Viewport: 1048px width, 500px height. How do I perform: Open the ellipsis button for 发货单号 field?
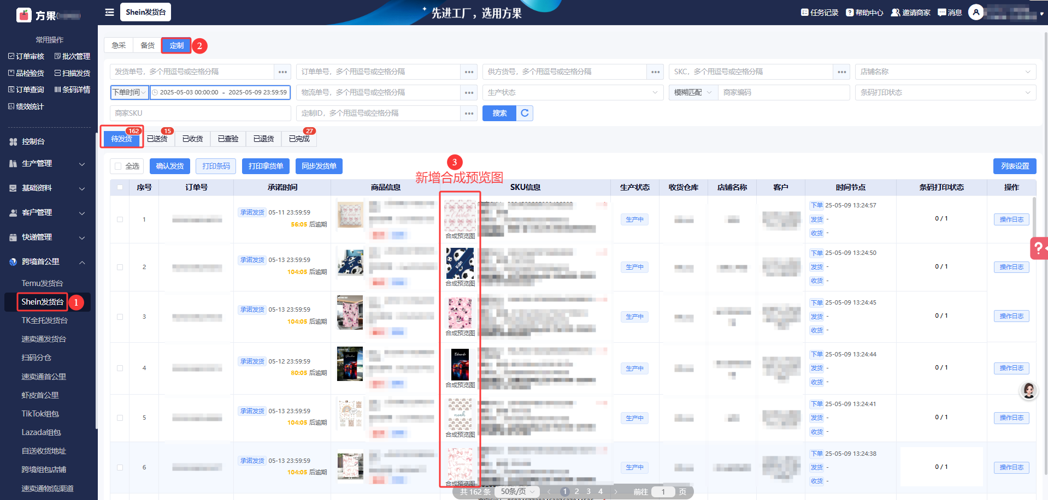point(282,72)
